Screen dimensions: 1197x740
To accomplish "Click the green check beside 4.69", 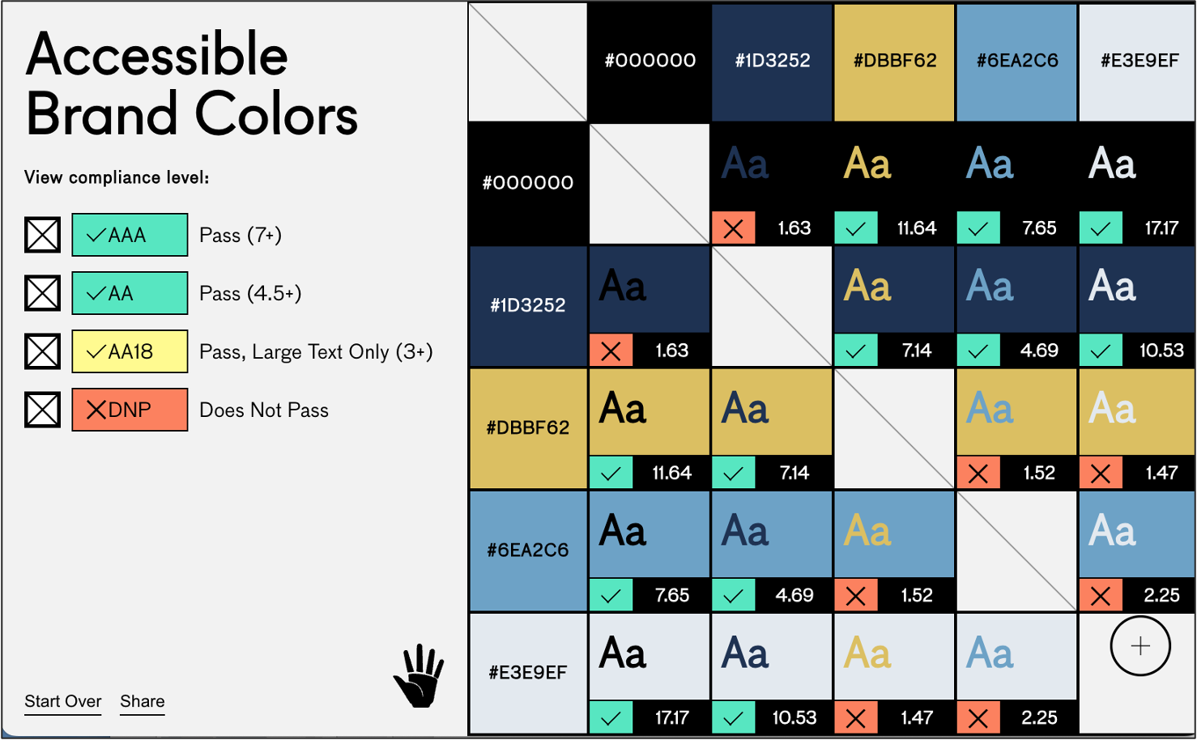I will point(978,351).
